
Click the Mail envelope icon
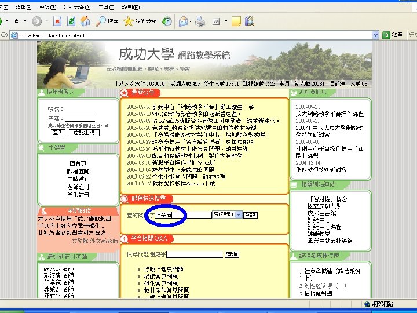coord(183,21)
